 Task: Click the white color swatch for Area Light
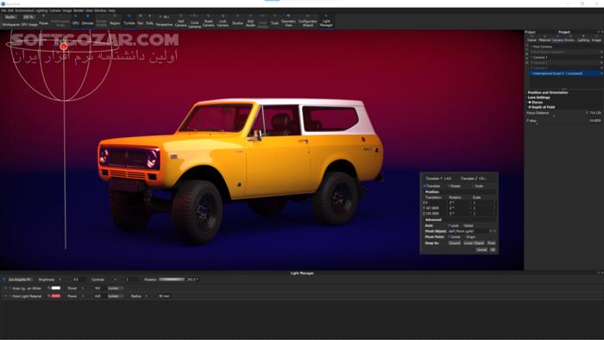56,288
